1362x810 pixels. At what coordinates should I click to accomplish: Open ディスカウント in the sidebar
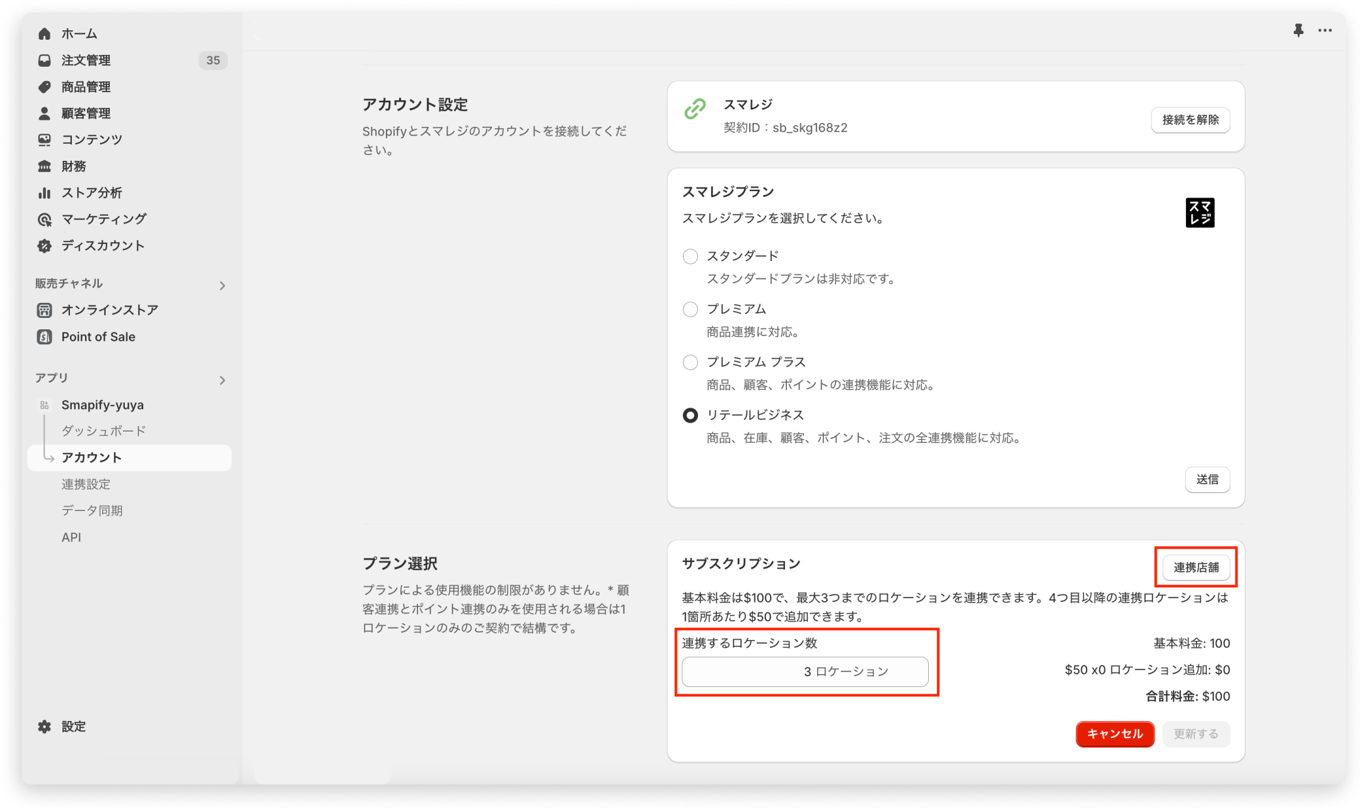point(103,245)
